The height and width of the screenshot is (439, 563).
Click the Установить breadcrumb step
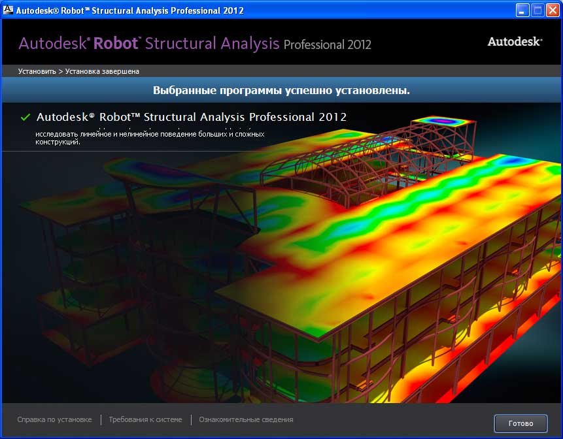[x=37, y=71]
